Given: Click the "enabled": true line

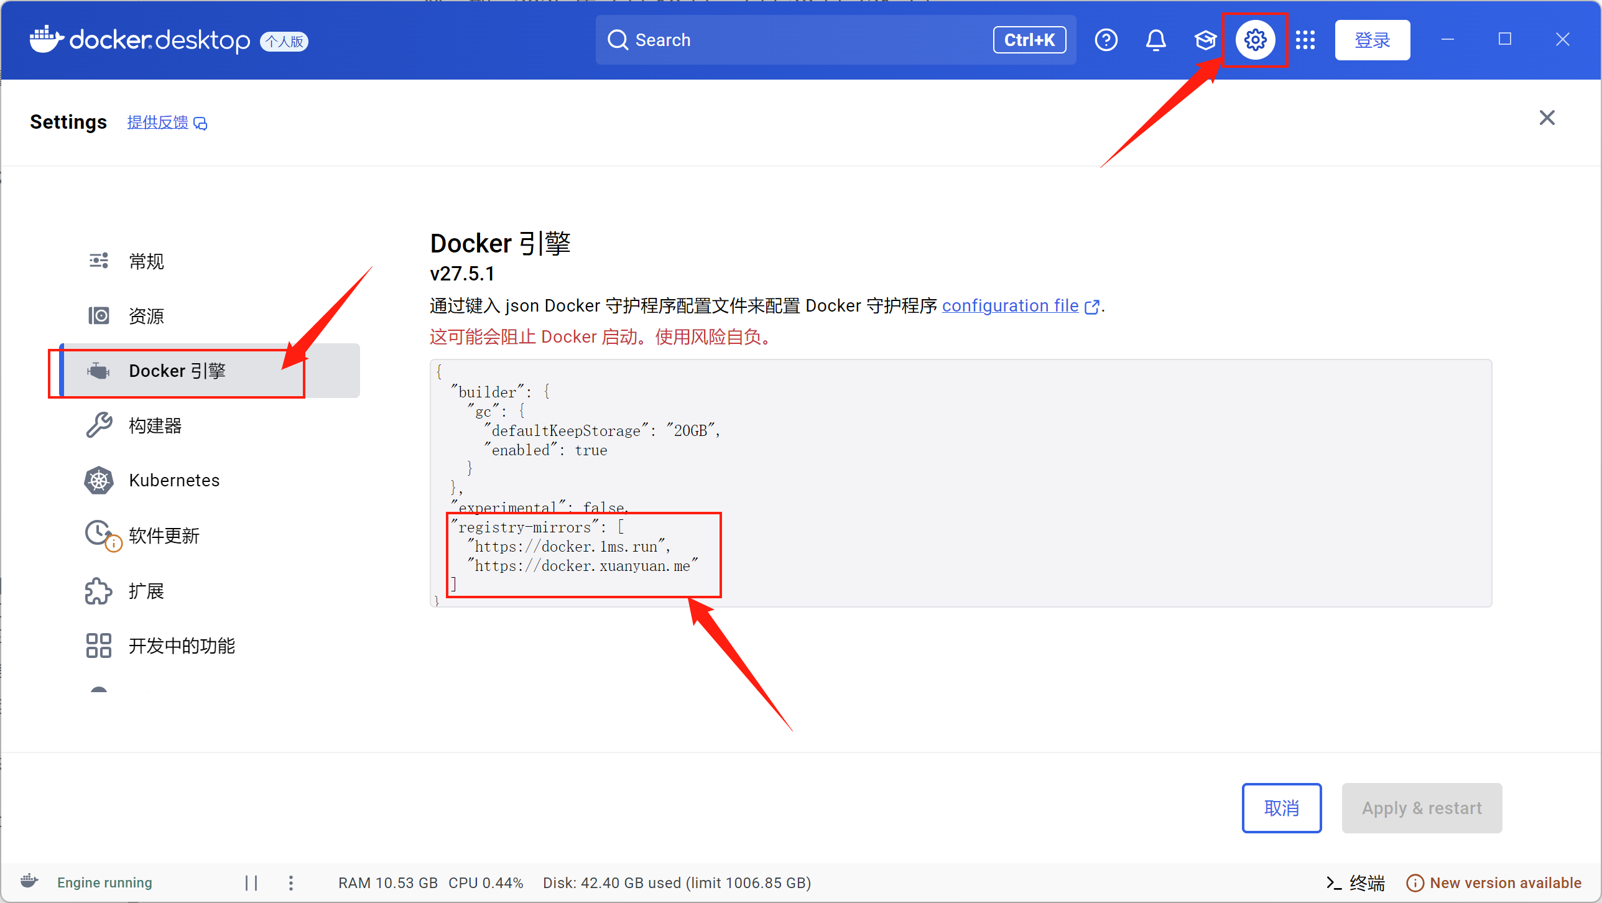Looking at the screenshot, I should click(x=545, y=450).
